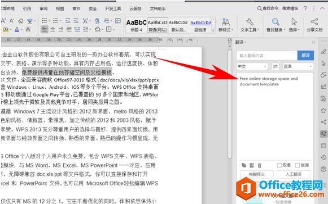
Task: Align text right
Action: tap(61, 29)
